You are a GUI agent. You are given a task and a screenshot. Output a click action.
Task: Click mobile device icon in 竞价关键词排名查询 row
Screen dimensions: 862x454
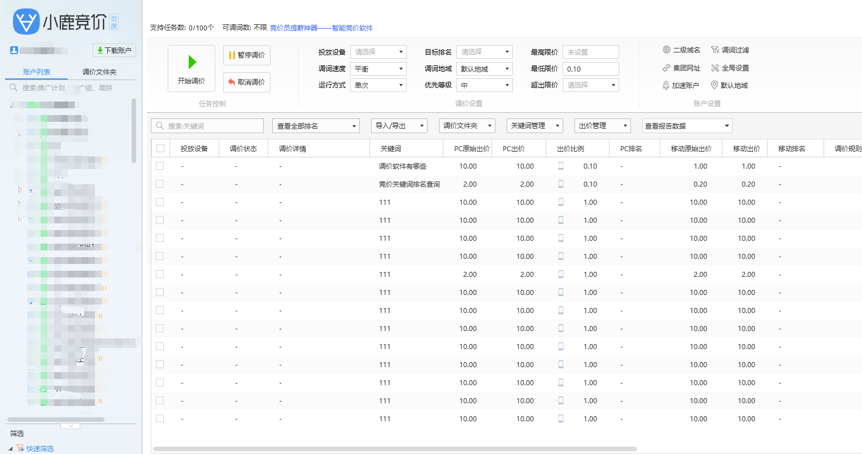[561, 184]
